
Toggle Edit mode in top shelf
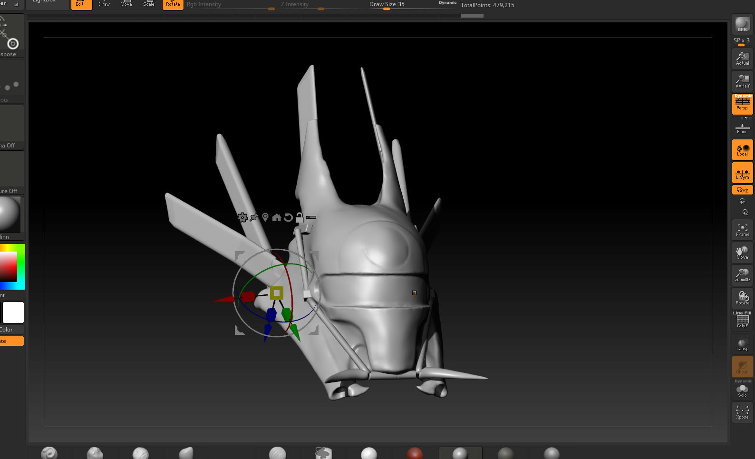tap(81, 4)
